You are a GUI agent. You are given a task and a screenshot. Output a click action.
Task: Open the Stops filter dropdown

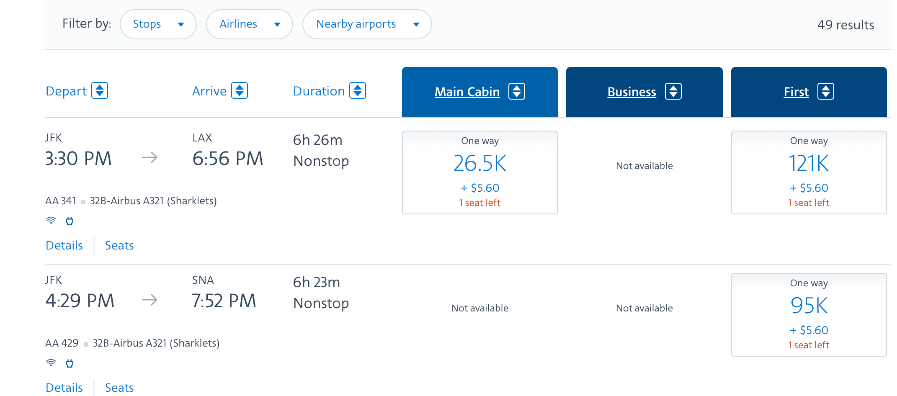[x=158, y=24]
